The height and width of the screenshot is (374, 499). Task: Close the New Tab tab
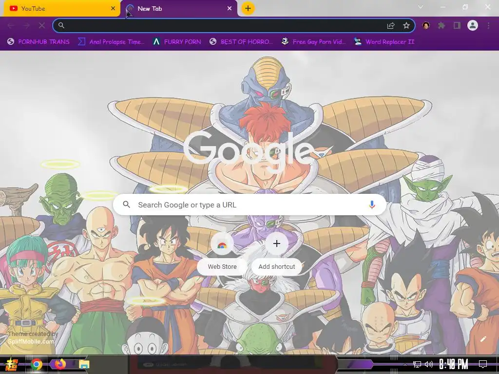pos(230,9)
